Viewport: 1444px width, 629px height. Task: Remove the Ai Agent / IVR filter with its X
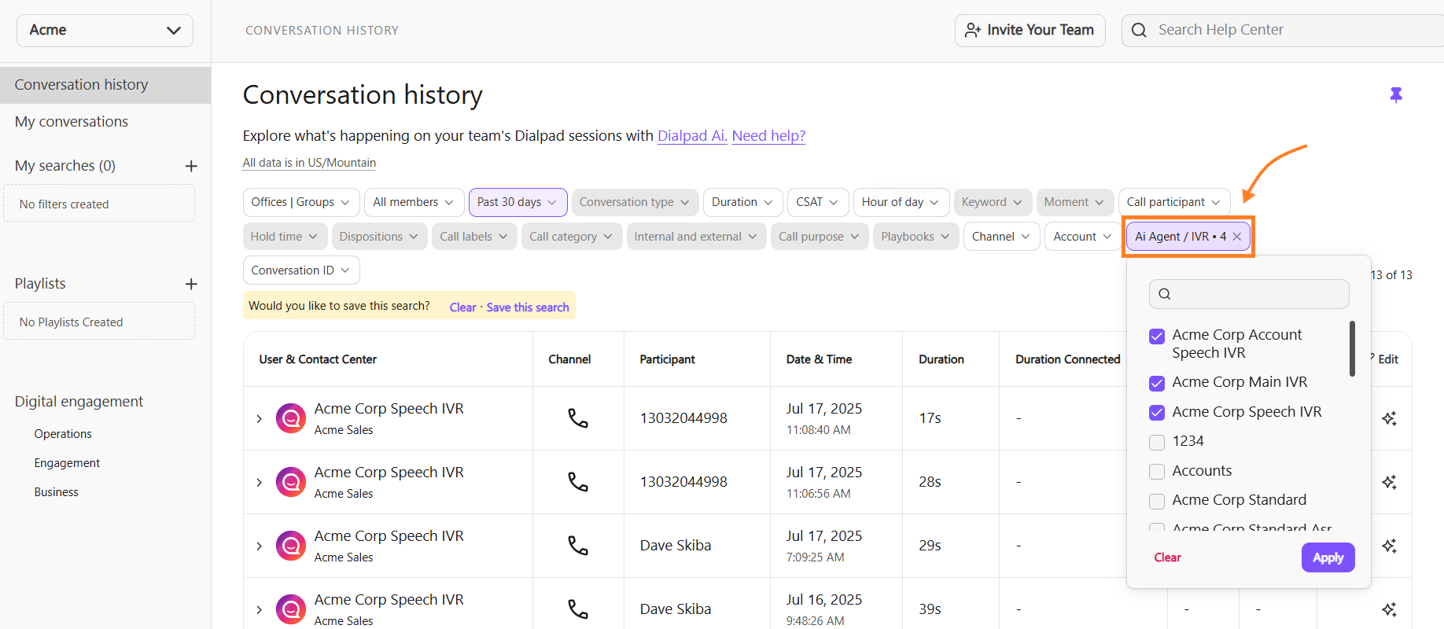tap(1237, 237)
